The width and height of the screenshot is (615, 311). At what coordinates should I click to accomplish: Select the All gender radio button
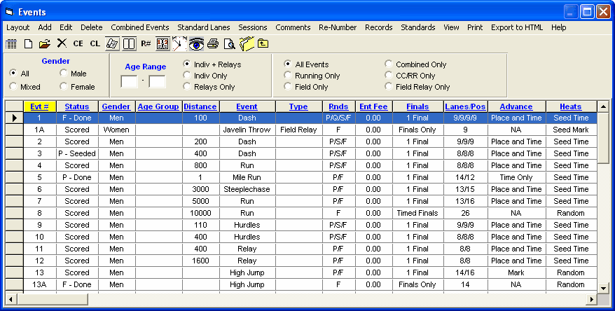pyautogui.click(x=13, y=74)
